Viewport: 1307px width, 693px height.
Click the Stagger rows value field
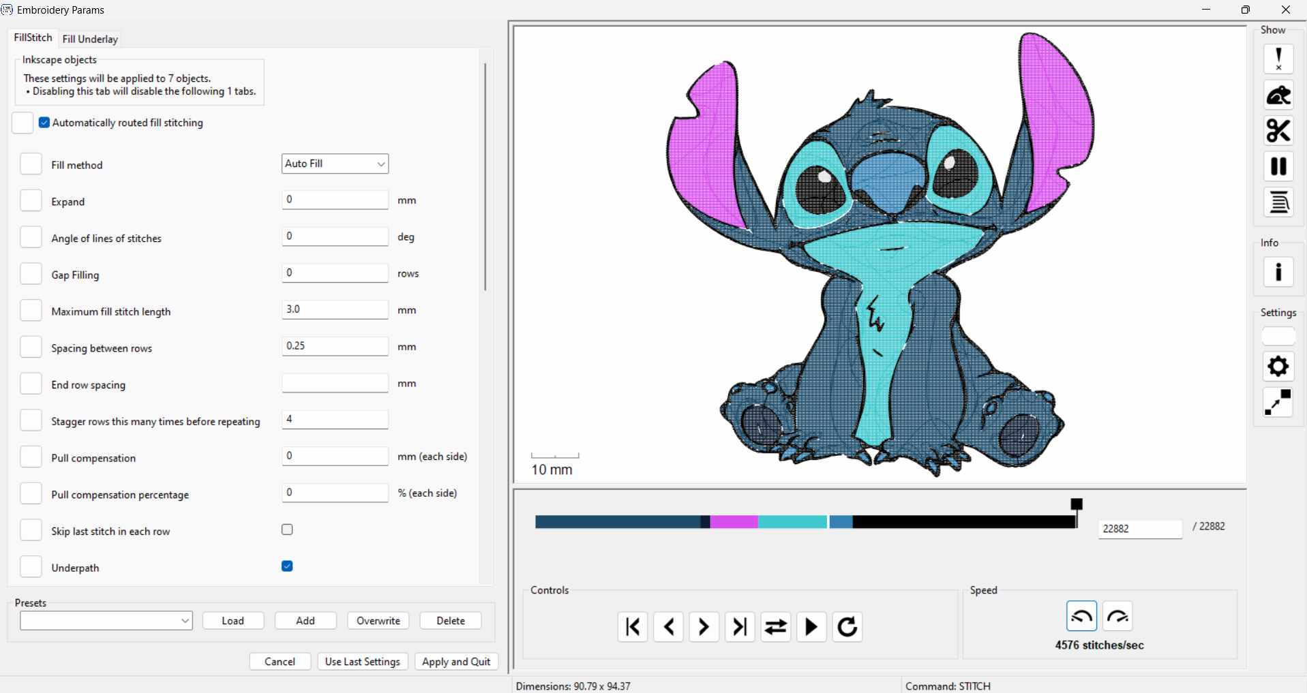pos(335,420)
